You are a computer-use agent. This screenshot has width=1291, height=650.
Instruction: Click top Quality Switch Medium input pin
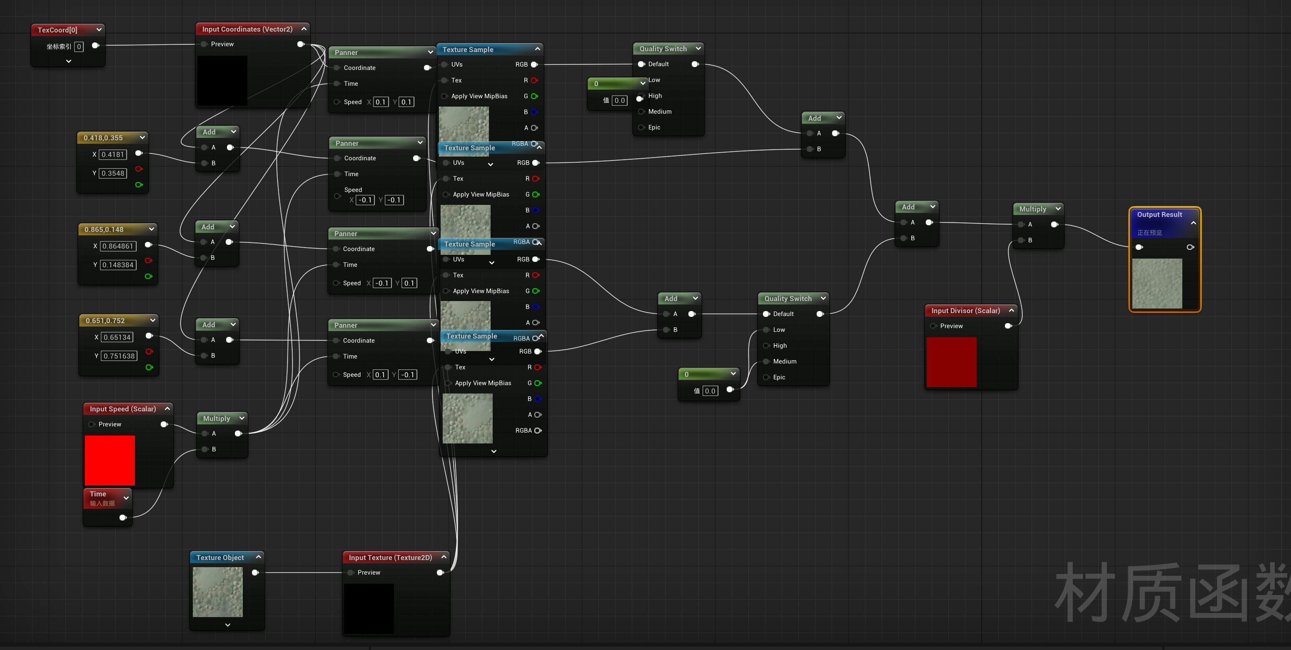[x=641, y=112]
